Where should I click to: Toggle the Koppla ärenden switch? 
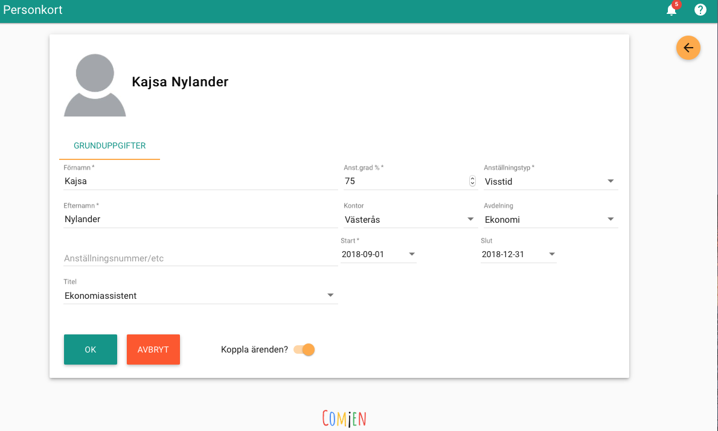point(304,350)
